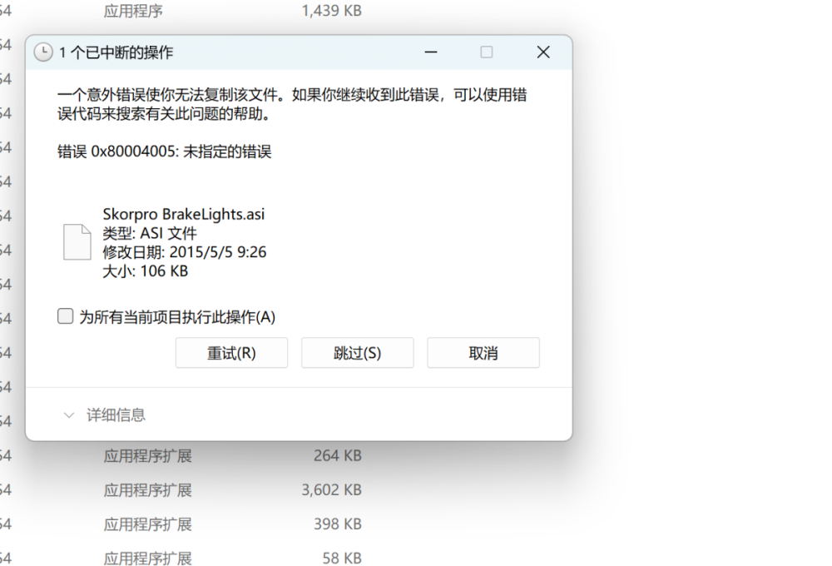This screenshot has height=566, width=832.
Task: Click the chevron icon next to 详细信息
Action: (68, 415)
